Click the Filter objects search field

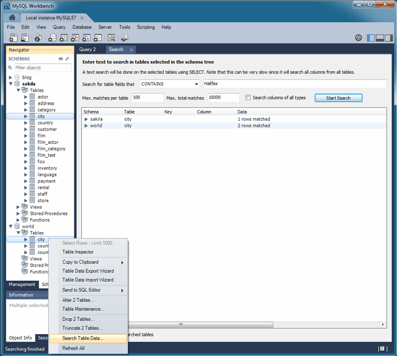point(42,67)
